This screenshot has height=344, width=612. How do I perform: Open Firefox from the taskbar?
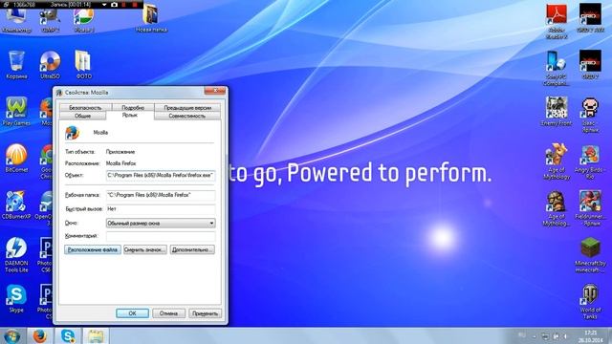(39, 335)
